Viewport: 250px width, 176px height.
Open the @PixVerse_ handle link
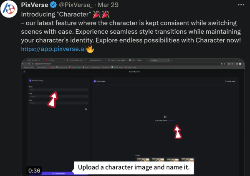(76, 5)
